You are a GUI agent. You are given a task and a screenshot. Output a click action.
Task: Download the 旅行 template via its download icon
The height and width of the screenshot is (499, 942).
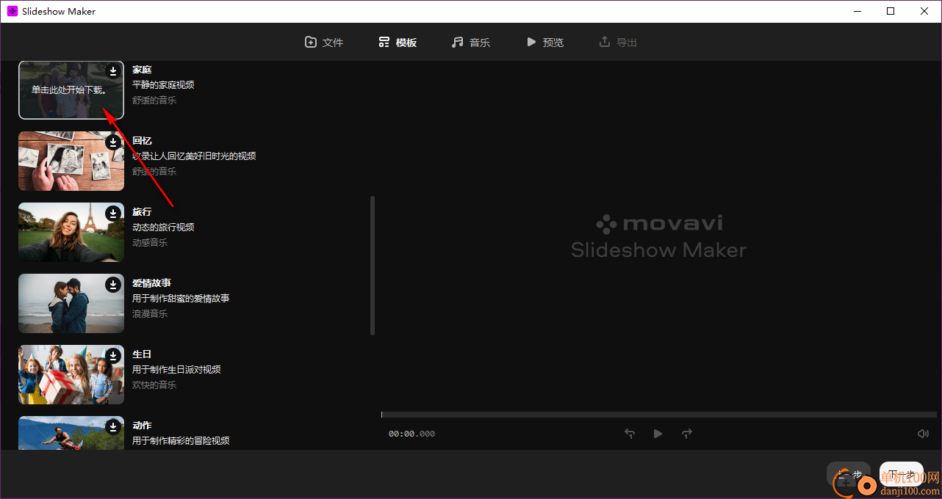tap(113, 214)
